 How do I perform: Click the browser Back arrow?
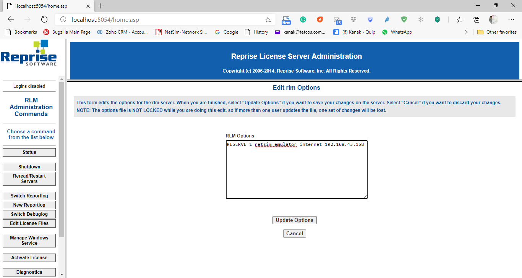tap(11, 19)
